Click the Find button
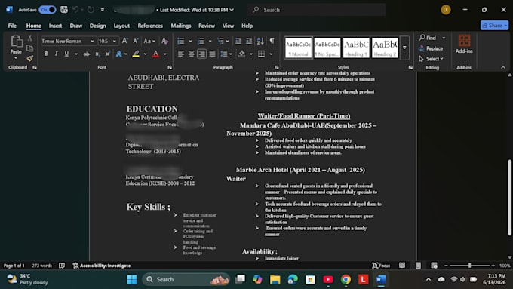 tap(428, 38)
